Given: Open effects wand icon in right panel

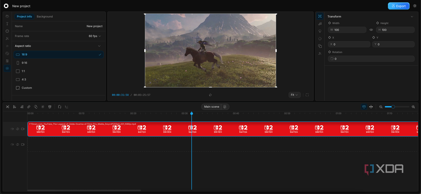Looking at the screenshot, I should click(x=320, y=53).
